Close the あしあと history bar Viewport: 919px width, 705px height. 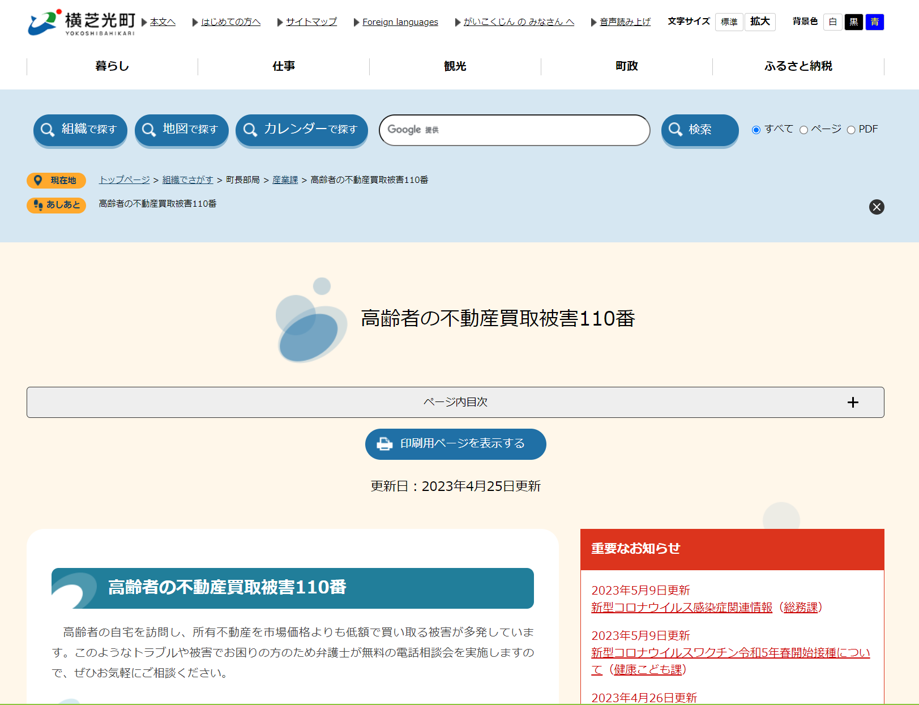click(x=876, y=207)
